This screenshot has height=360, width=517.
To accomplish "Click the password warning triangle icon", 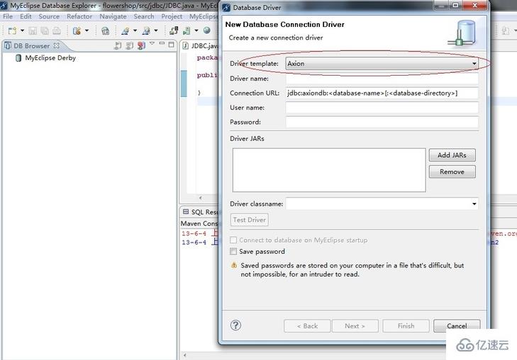I will point(234,265).
